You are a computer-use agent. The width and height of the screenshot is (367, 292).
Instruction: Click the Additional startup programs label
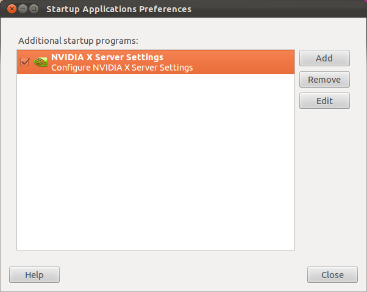[79, 41]
